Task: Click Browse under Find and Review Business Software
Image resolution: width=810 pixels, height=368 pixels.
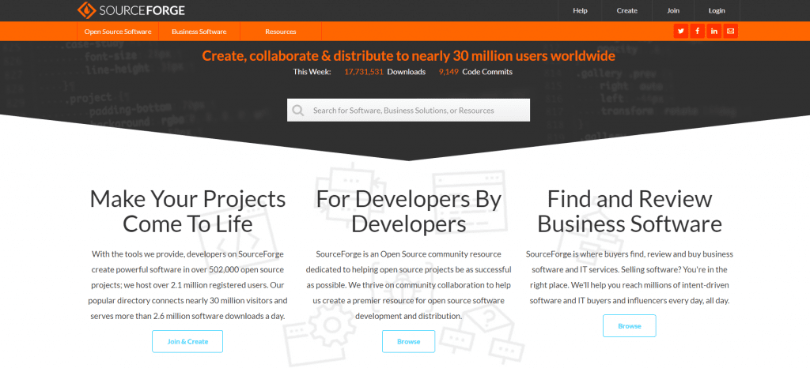Action: click(x=629, y=325)
